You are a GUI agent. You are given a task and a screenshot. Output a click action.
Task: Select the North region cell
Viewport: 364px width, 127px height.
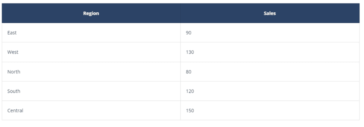pos(91,72)
